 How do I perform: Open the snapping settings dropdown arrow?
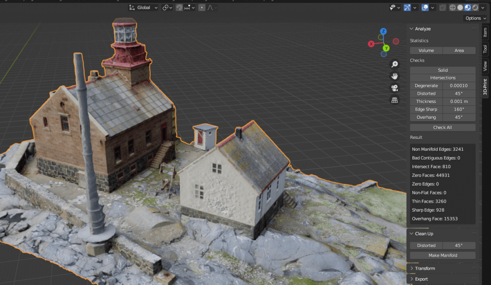193,8
